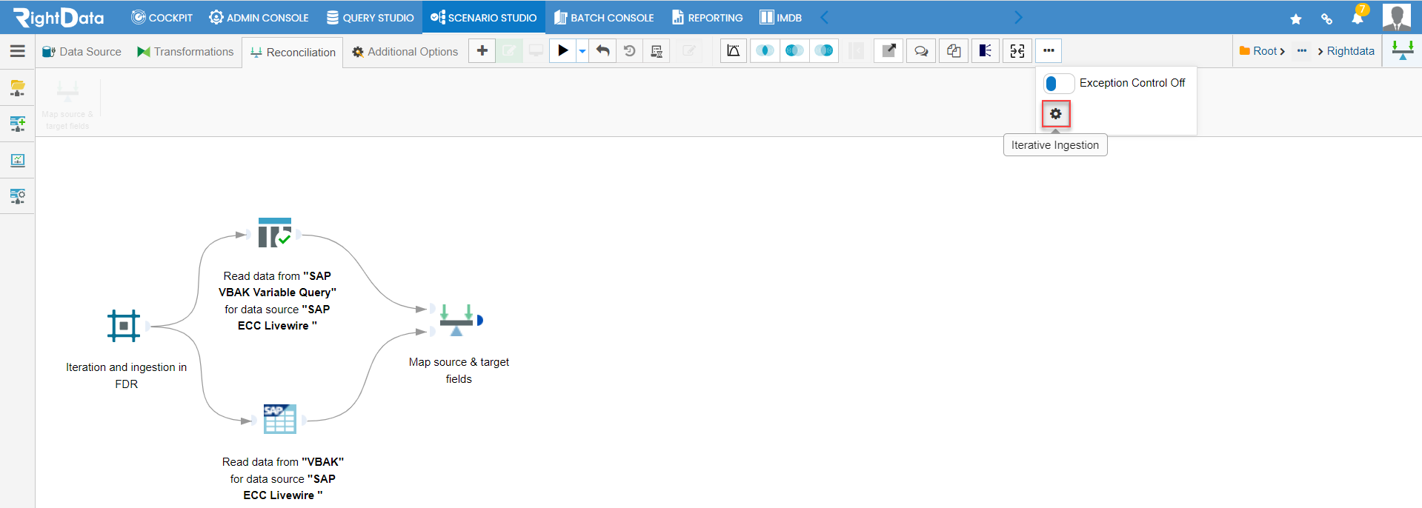Switch to Transformations tab
This screenshot has height=508, width=1422.
(185, 52)
